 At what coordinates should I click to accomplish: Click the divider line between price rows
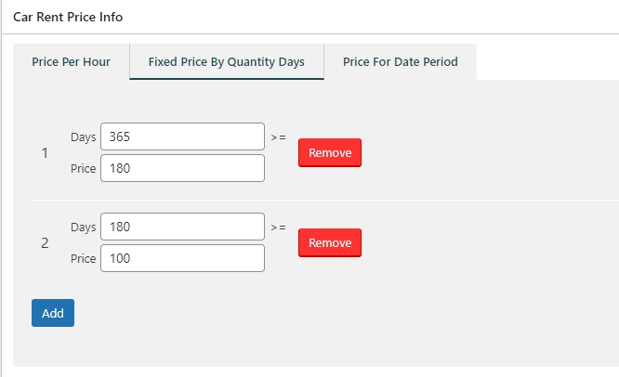coord(316,200)
